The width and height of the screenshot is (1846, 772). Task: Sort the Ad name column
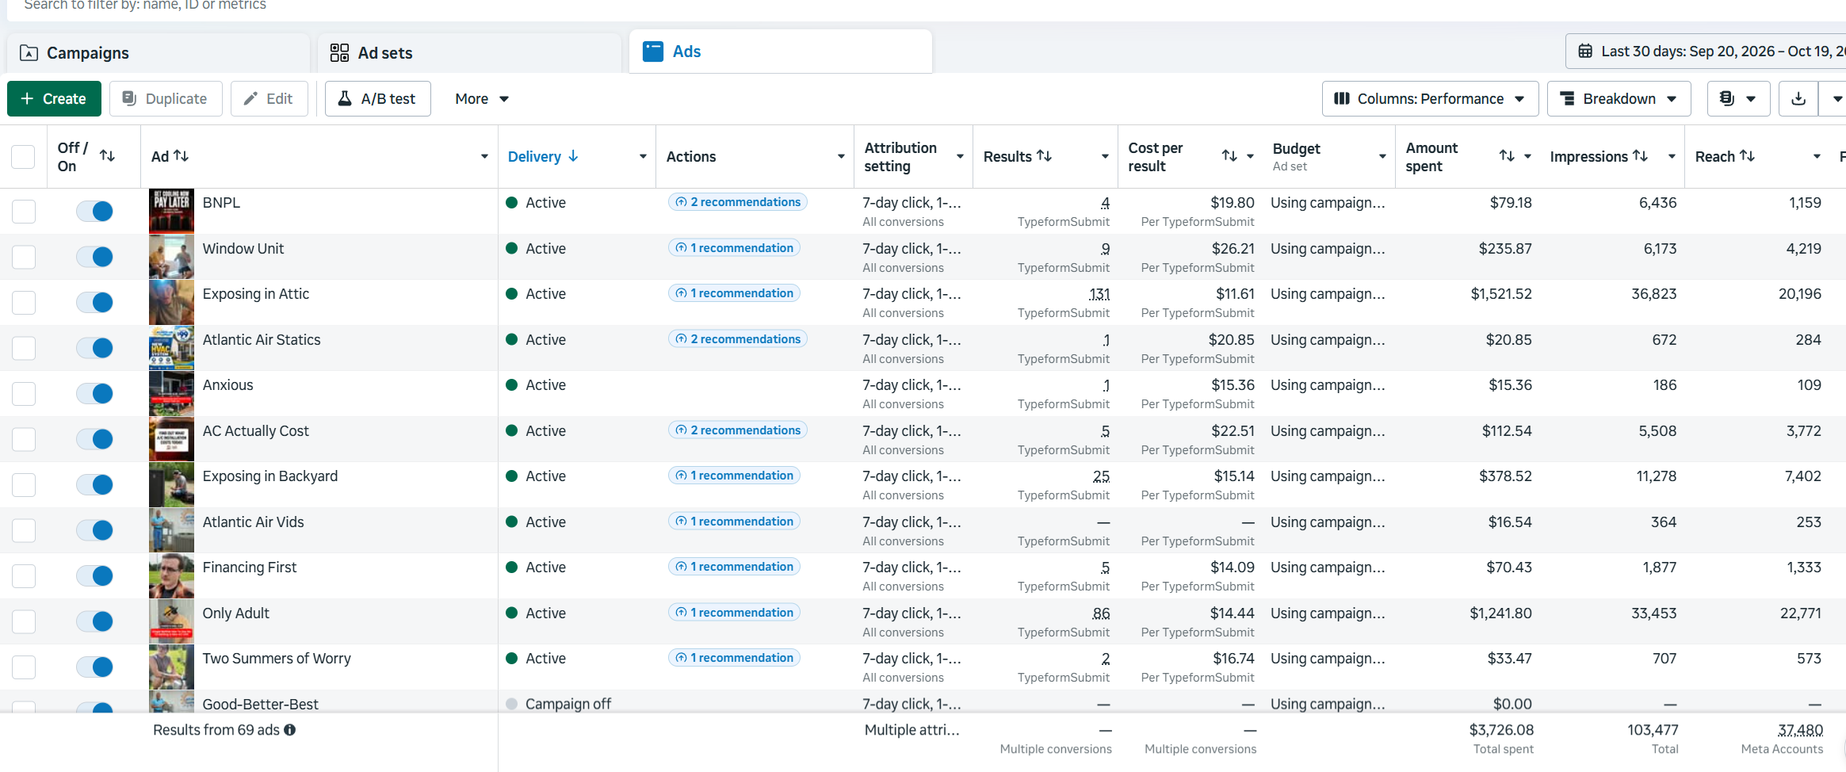[x=181, y=156]
